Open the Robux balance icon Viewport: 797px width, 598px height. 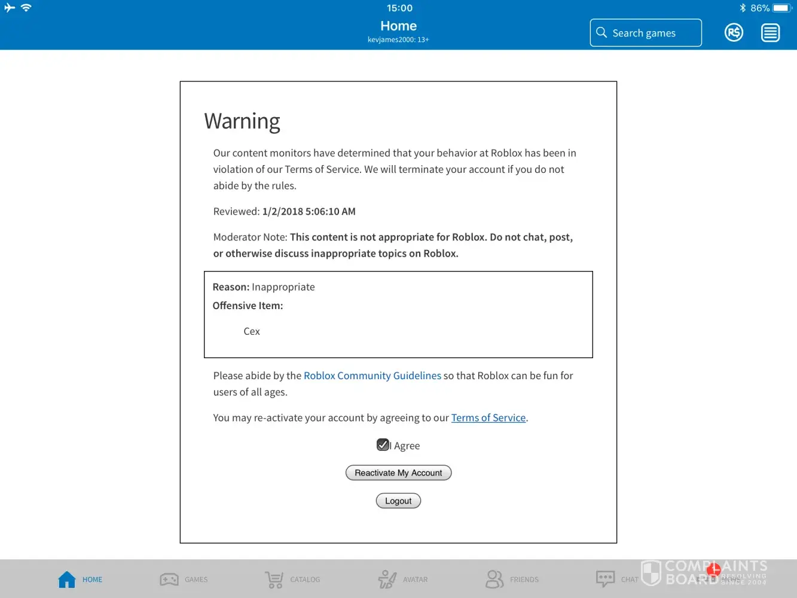pyautogui.click(x=734, y=32)
